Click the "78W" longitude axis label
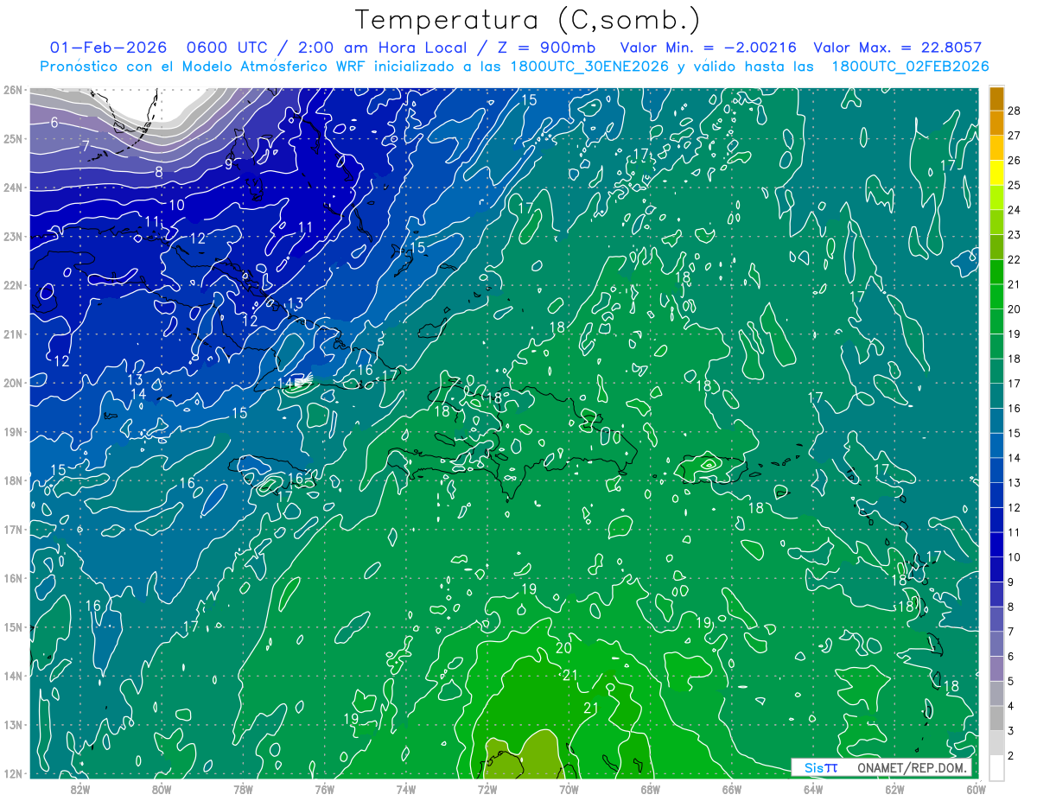1037x801 pixels. [243, 788]
